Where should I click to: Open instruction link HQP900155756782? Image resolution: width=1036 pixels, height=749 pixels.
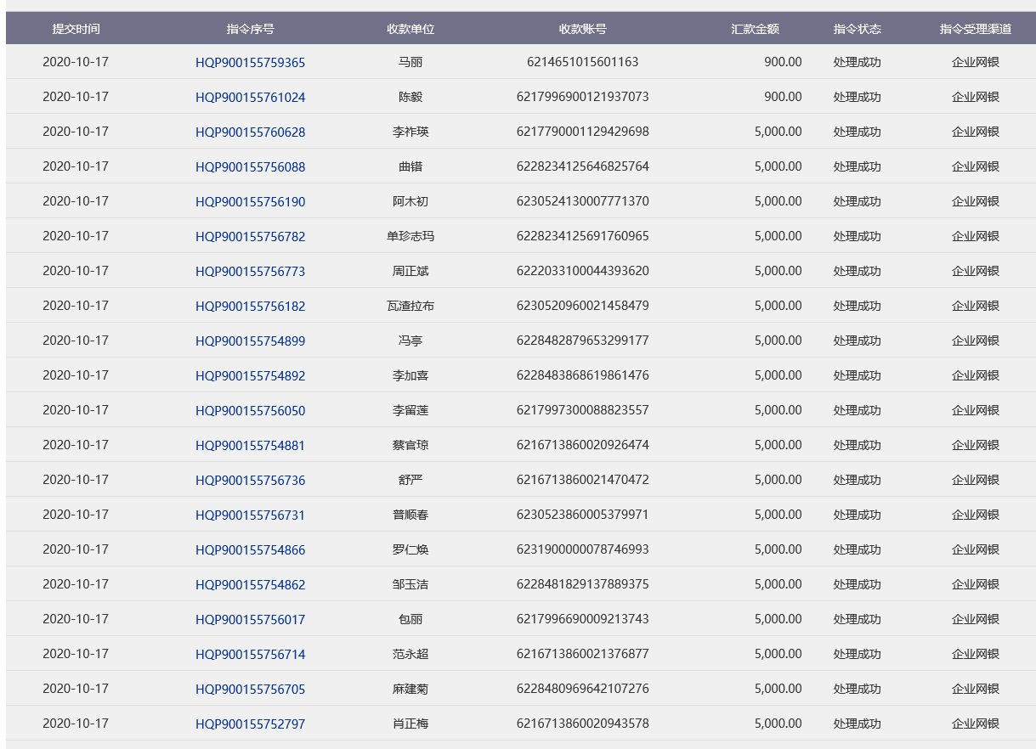(250, 237)
